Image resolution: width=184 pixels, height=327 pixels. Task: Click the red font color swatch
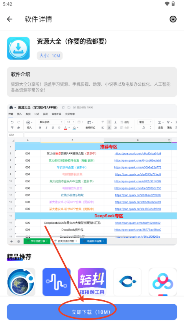[66, 128]
